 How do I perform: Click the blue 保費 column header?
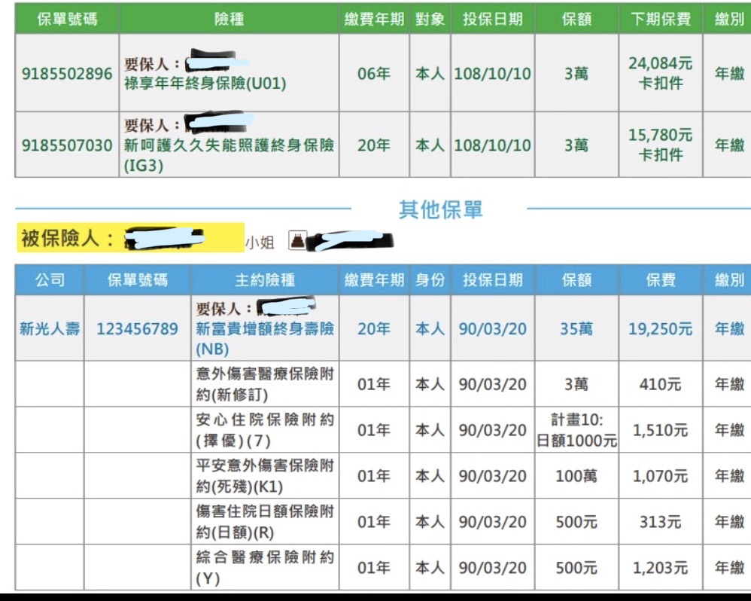coord(660,280)
